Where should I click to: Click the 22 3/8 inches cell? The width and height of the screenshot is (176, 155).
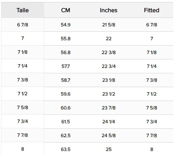(109, 52)
